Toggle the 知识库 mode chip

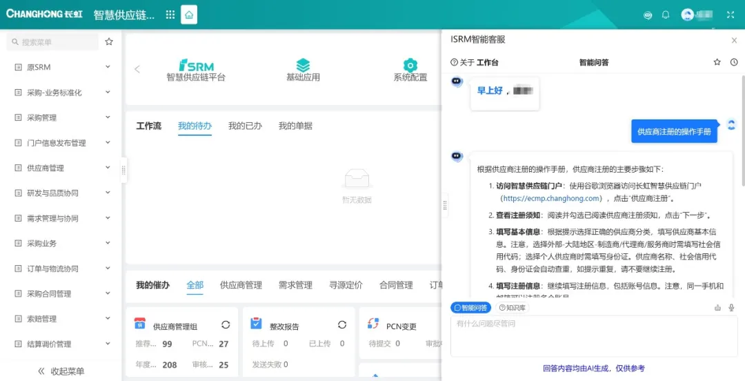pos(512,308)
